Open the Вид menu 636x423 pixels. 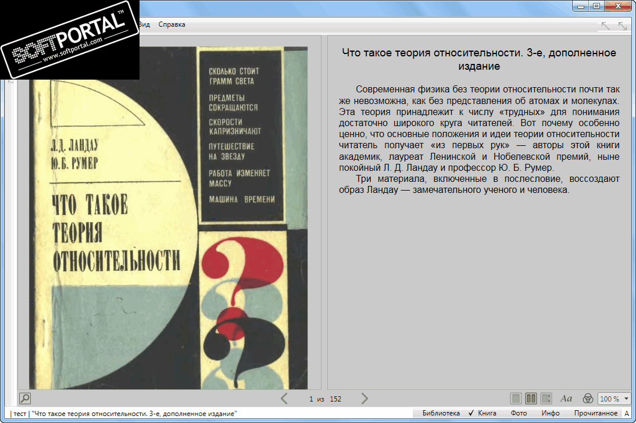(144, 24)
